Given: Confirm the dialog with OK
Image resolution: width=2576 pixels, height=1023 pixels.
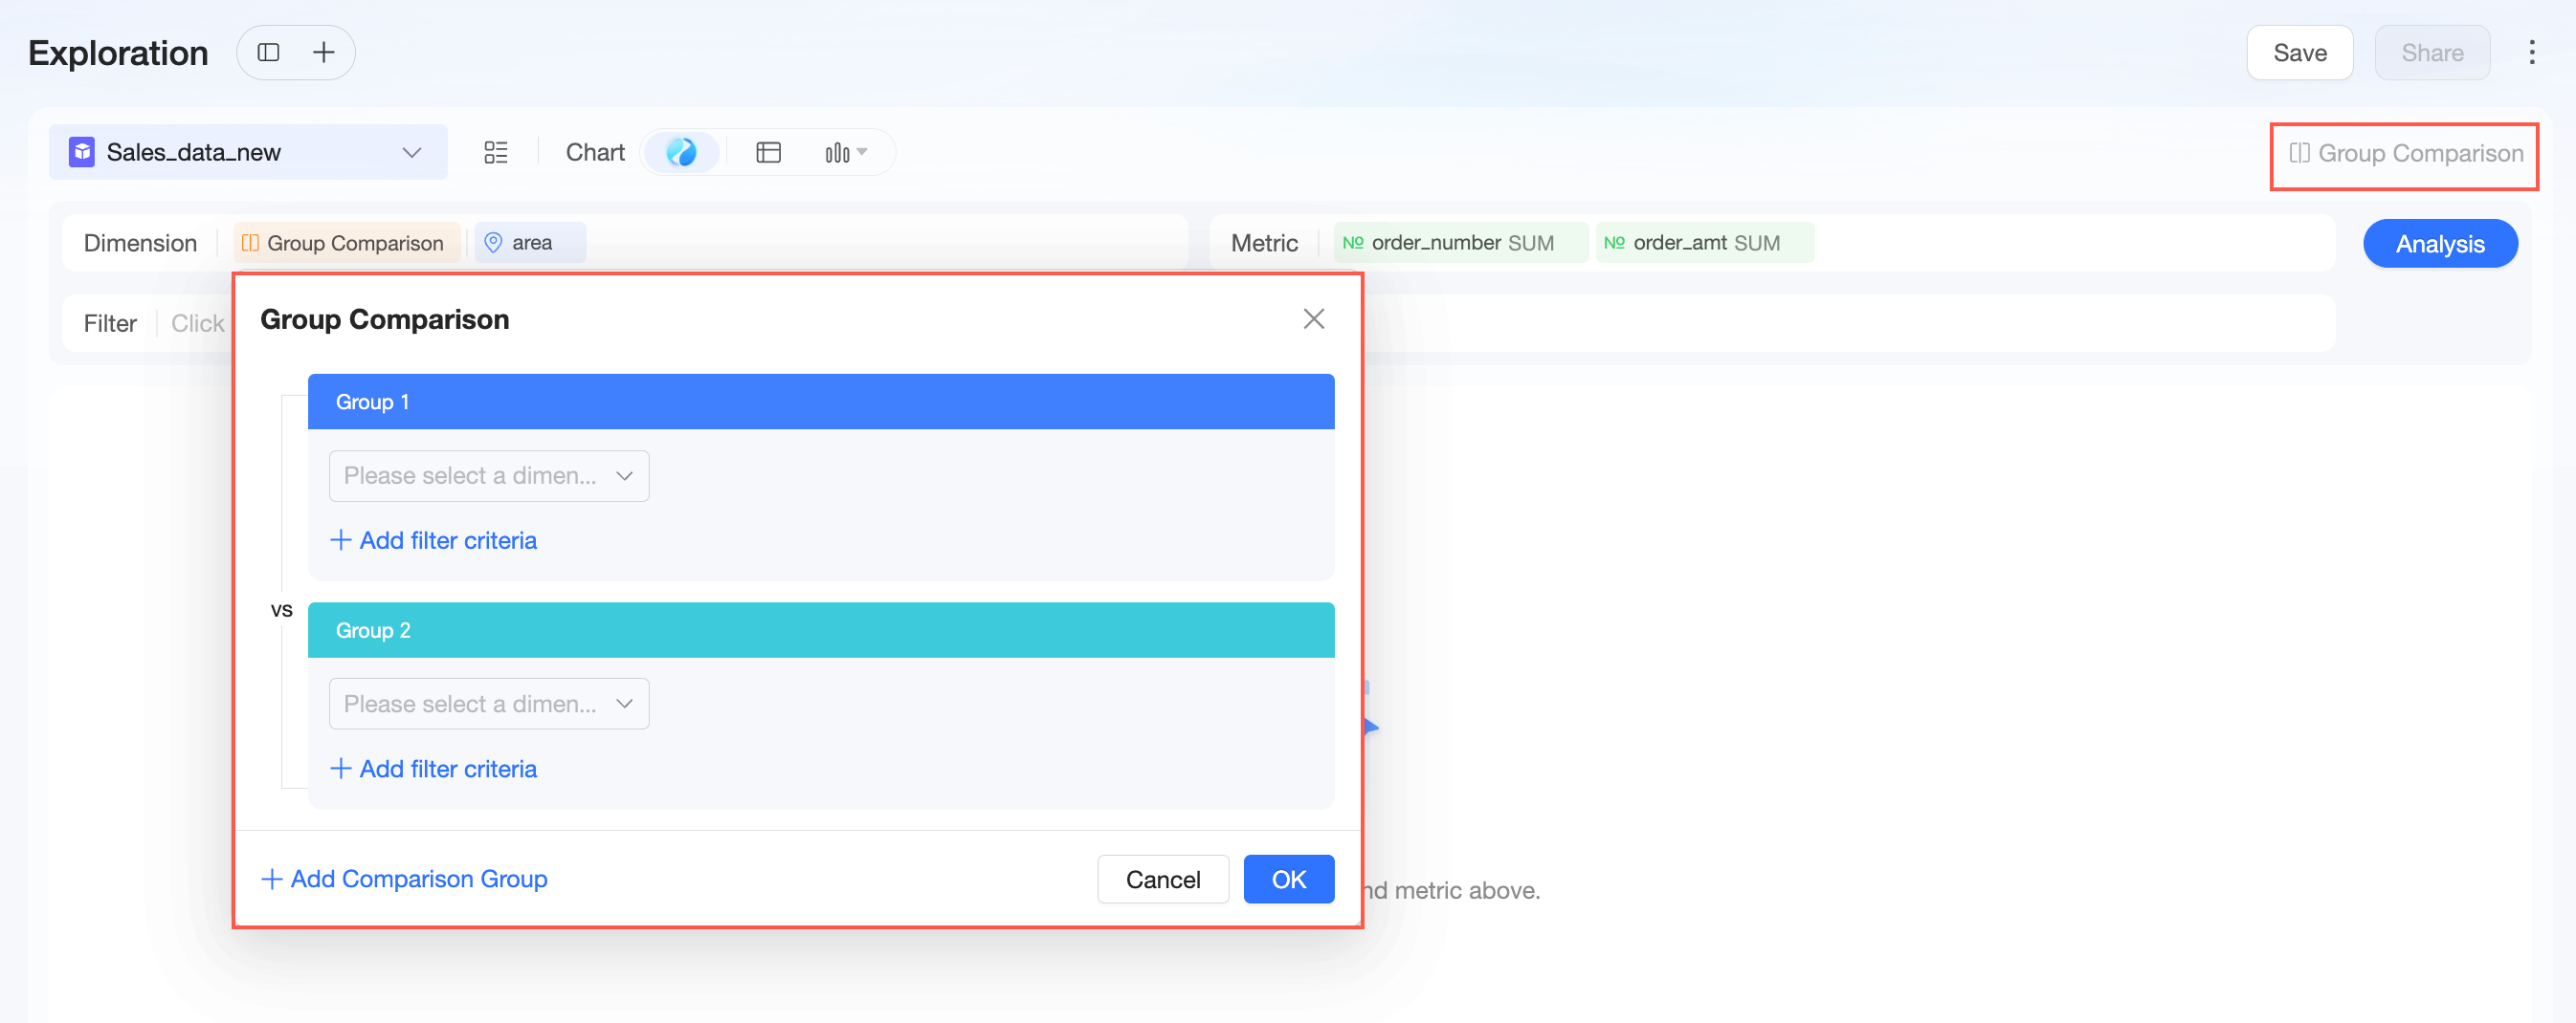Looking at the screenshot, I should pyautogui.click(x=1288, y=880).
